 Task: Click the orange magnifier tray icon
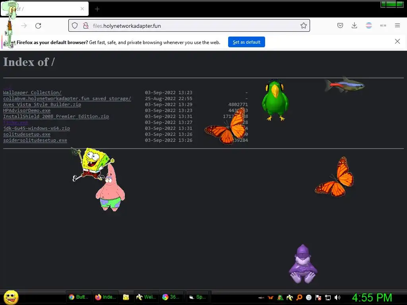tap(299, 297)
